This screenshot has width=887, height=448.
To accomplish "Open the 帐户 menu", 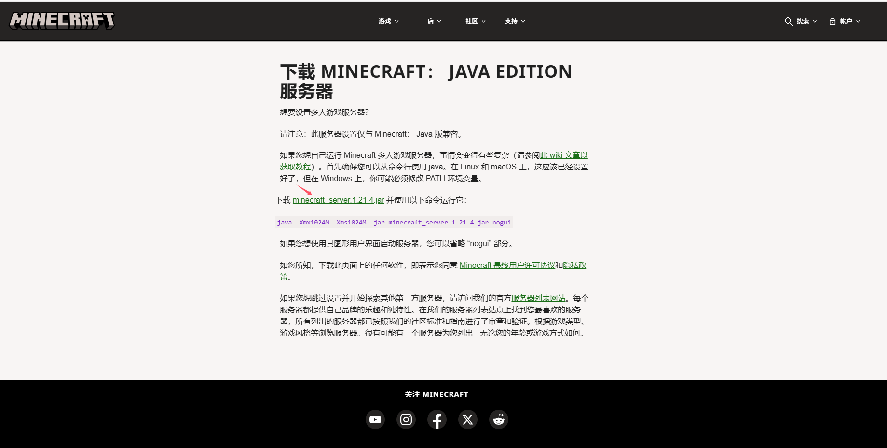I will (846, 21).
